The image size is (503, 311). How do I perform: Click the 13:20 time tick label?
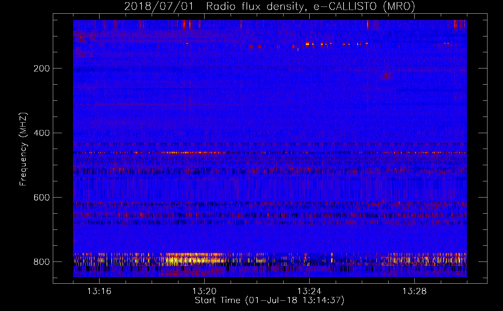[x=204, y=291]
